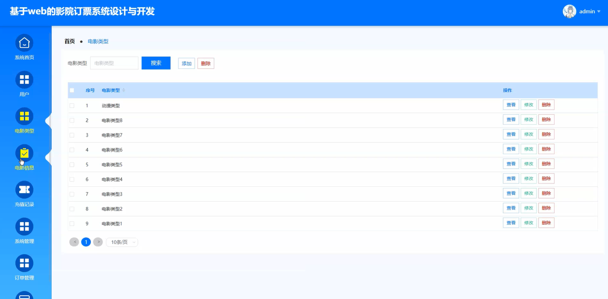Check the 电影类型7 row checkbox

[72, 135]
